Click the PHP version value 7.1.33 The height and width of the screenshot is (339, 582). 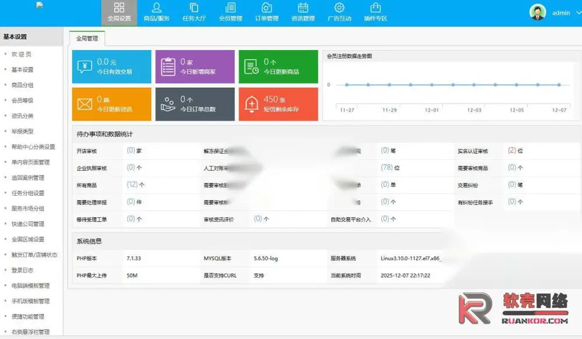pyautogui.click(x=134, y=259)
